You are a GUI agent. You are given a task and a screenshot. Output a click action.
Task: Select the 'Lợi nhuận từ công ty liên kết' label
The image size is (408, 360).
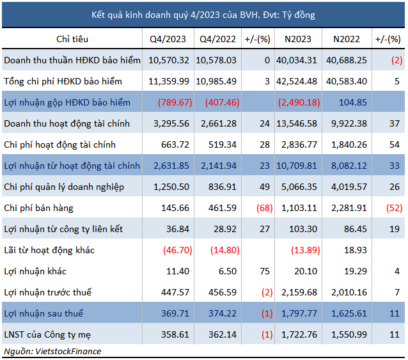pyautogui.click(x=63, y=229)
